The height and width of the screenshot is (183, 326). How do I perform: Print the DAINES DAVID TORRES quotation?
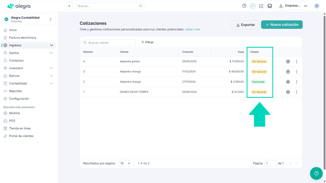pyautogui.click(x=288, y=92)
